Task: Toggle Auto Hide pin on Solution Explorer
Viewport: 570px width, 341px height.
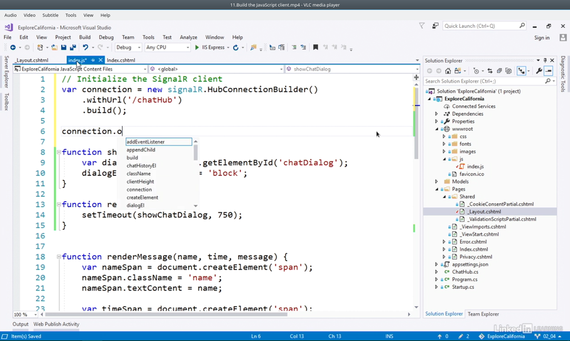Action: tap(545, 60)
